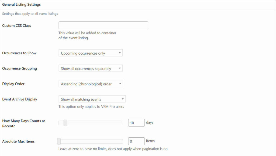
Task: Click the items number field showing 0
Action: click(136, 141)
